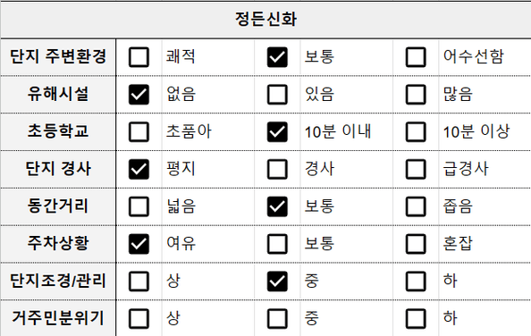Uncheck the 10분 이내 checkbox
Screen dimensions: 531x336
[277, 131]
